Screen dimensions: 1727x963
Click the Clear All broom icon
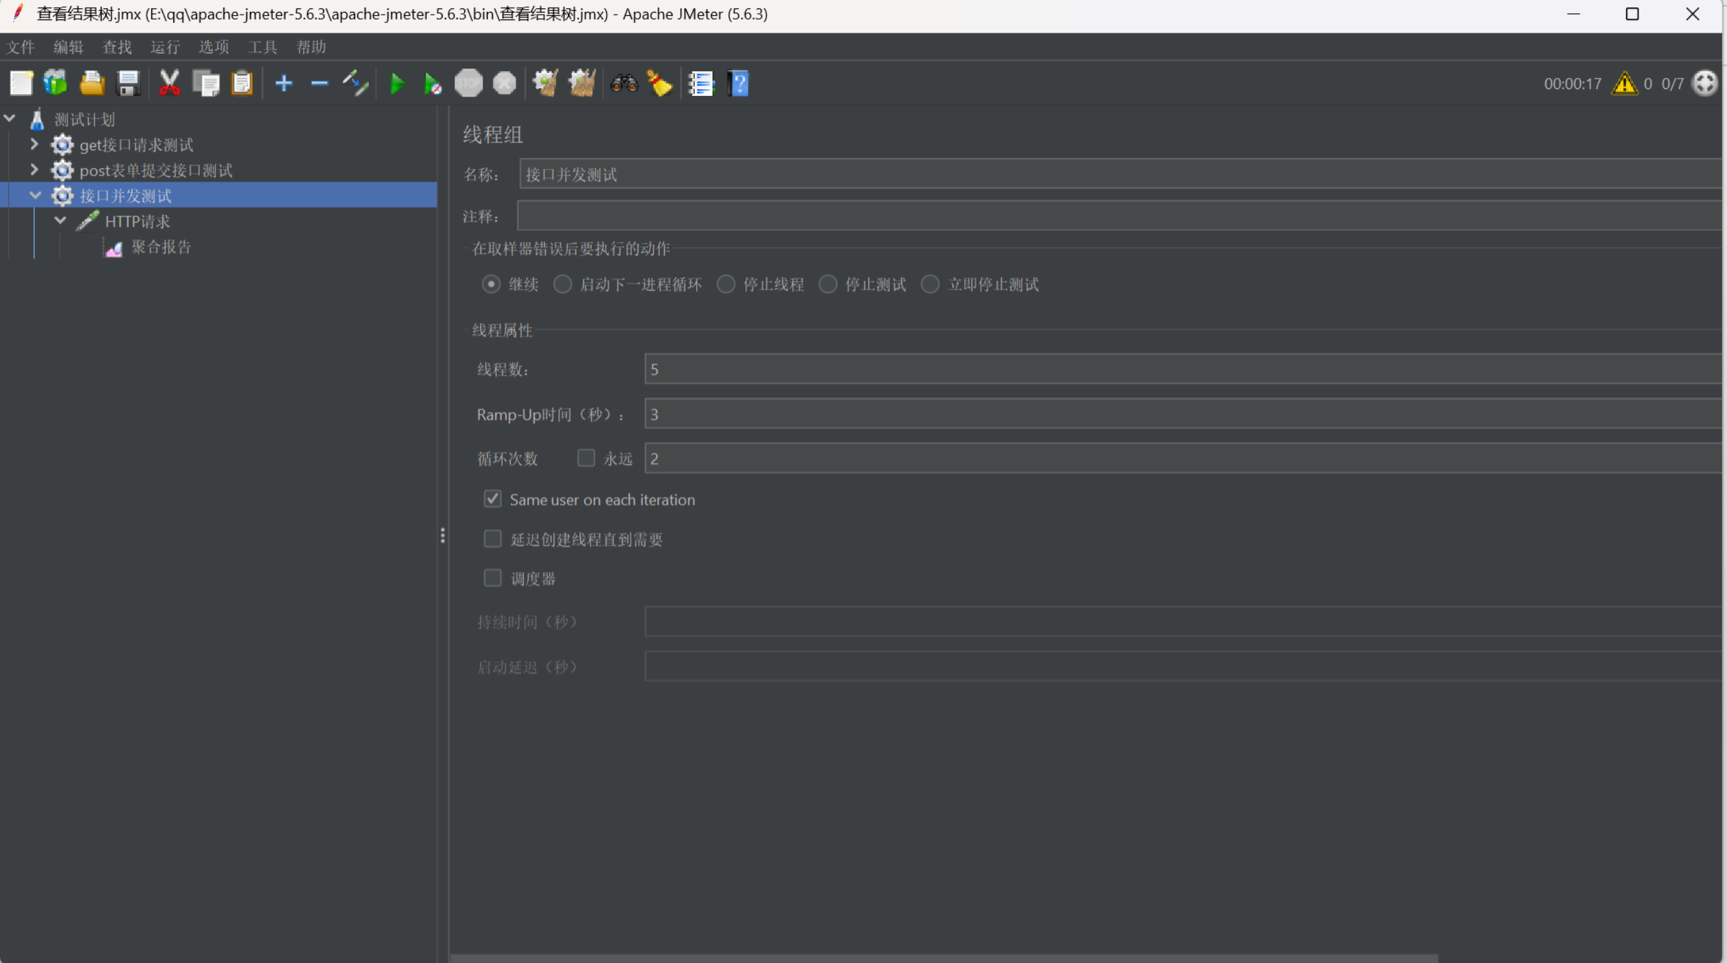[x=582, y=83]
